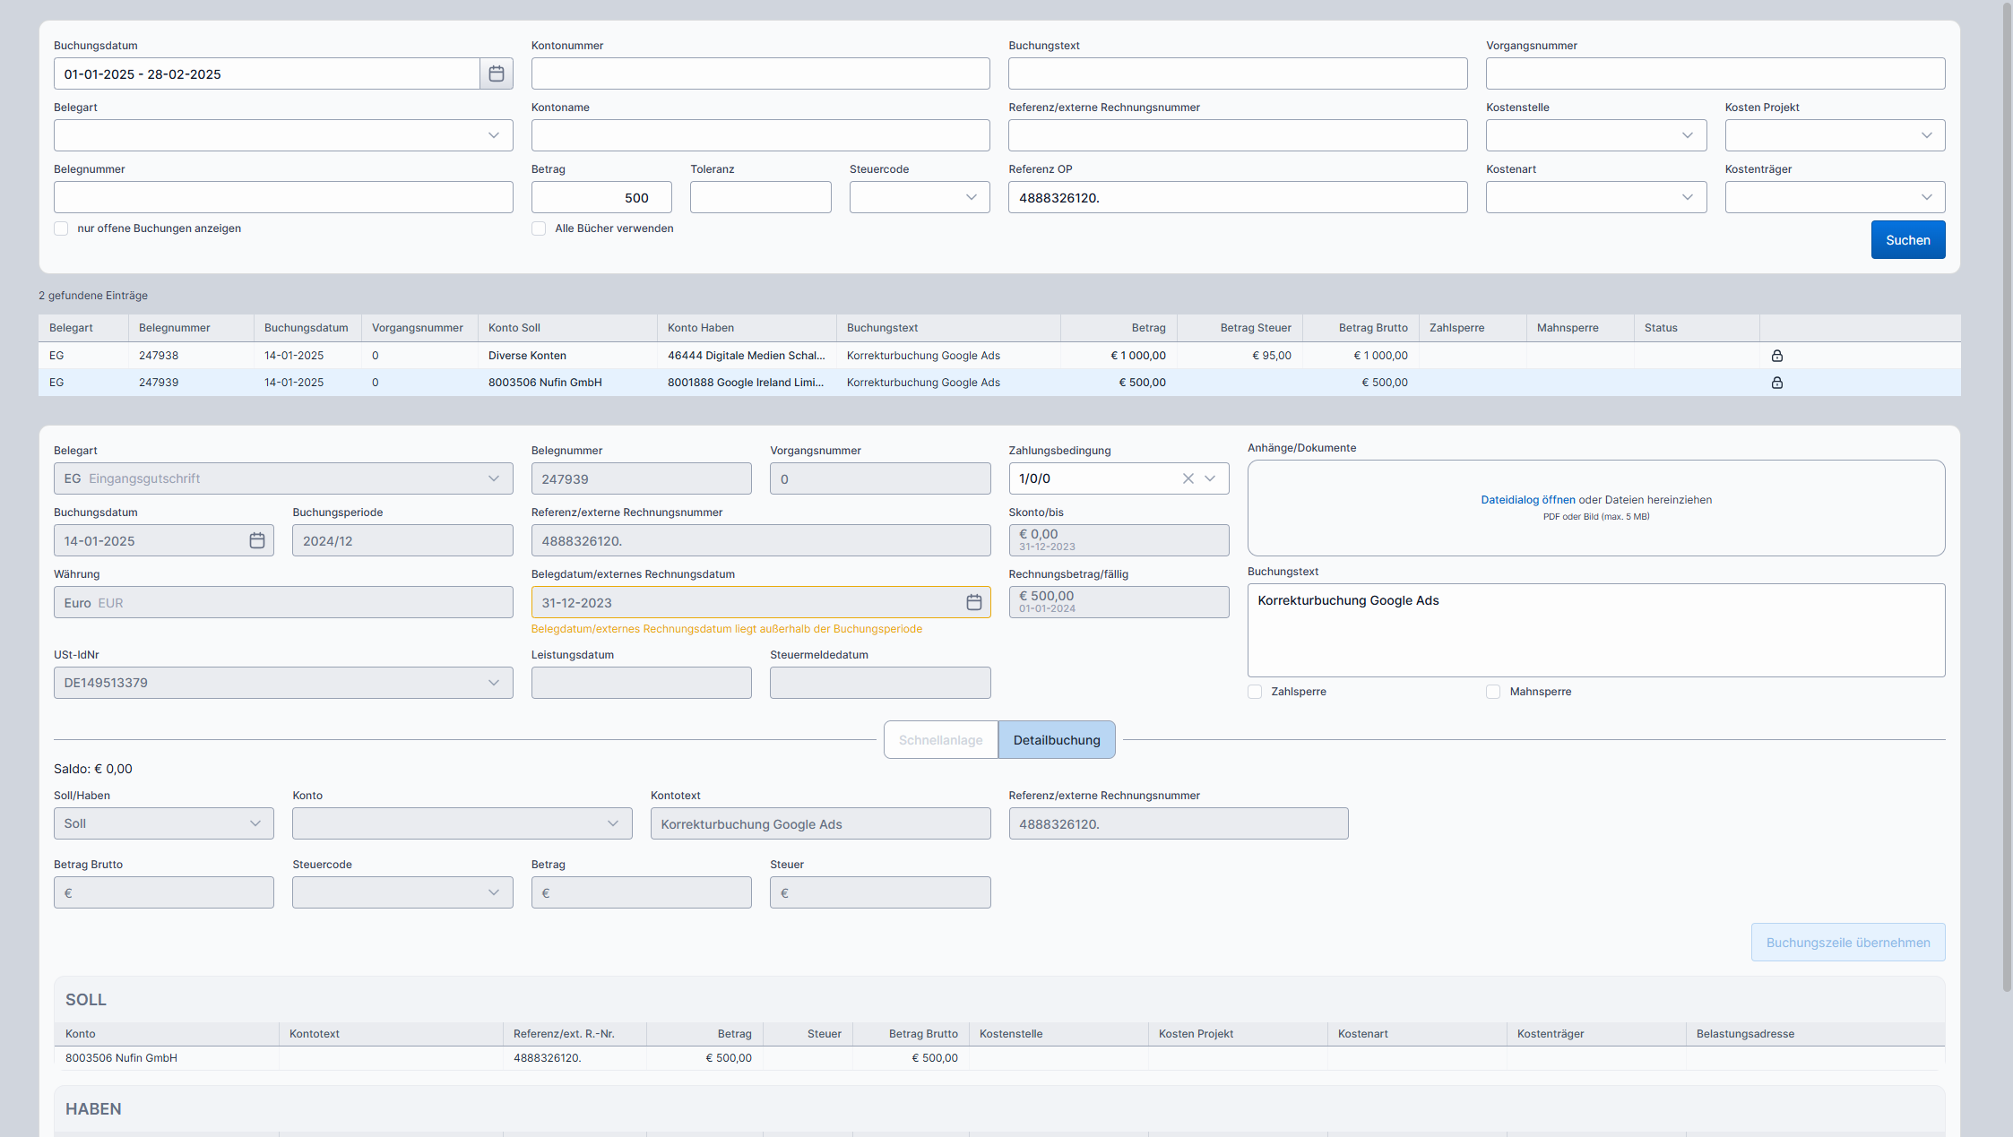Click lock icon on row 247938

click(x=1776, y=356)
